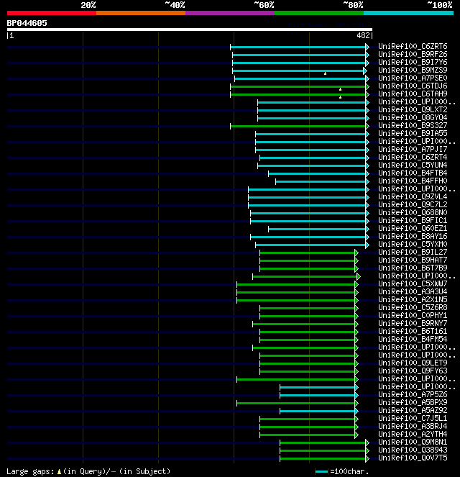Select the UniRef100_B9RNY7 label
460x477 pixels.
pyautogui.click(x=413, y=323)
